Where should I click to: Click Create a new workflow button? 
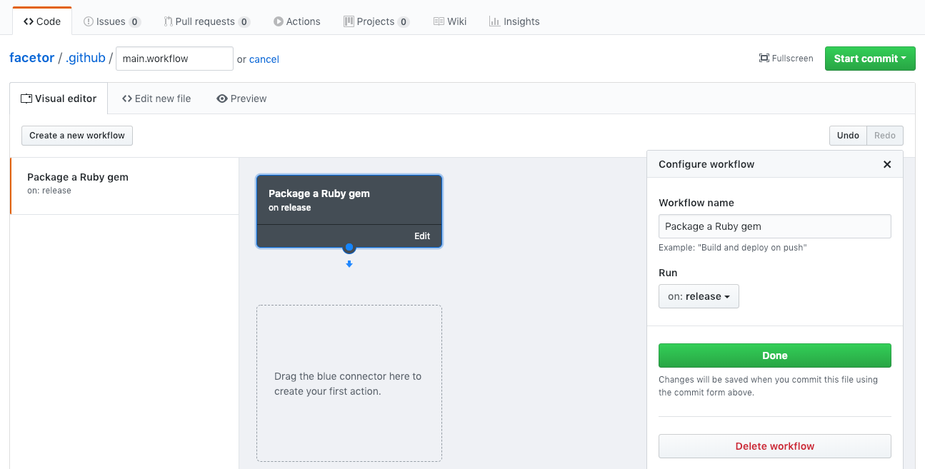point(77,136)
